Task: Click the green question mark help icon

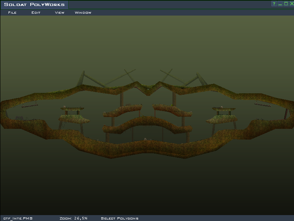Action: pyautogui.click(x=274, y=4)
